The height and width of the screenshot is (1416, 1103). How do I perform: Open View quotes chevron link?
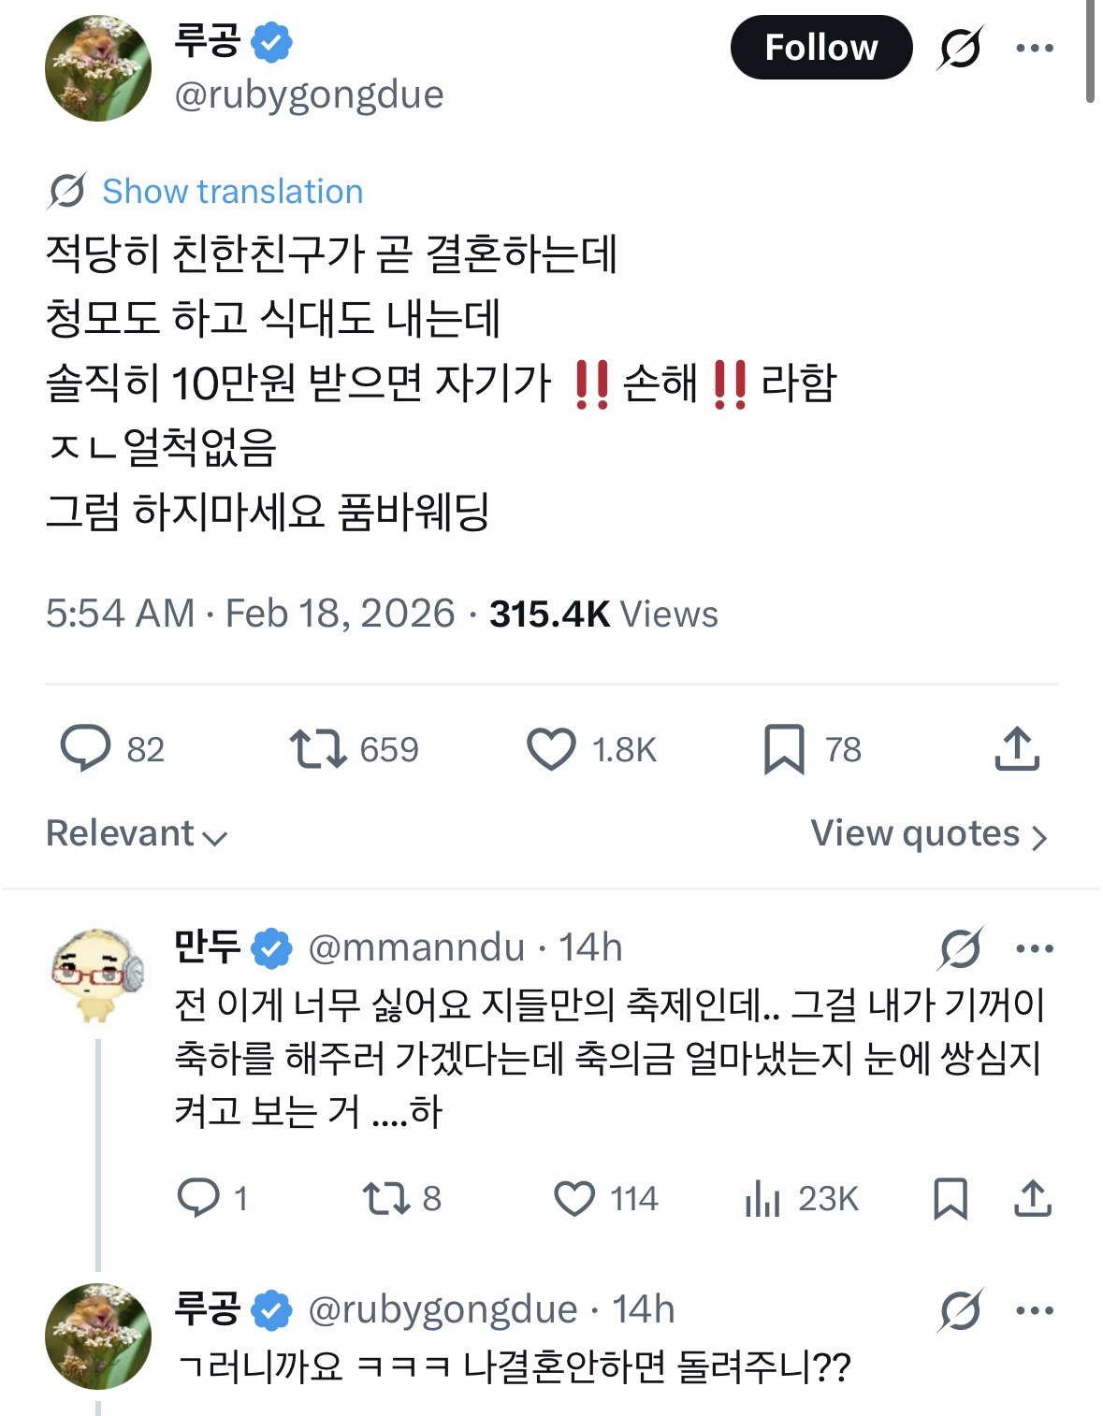pos(928,833)
